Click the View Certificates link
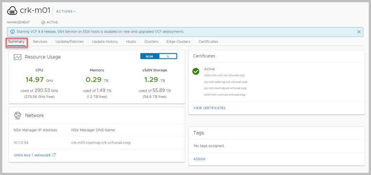Viewport: 371px width, 175px height. (x=209, y=108)
